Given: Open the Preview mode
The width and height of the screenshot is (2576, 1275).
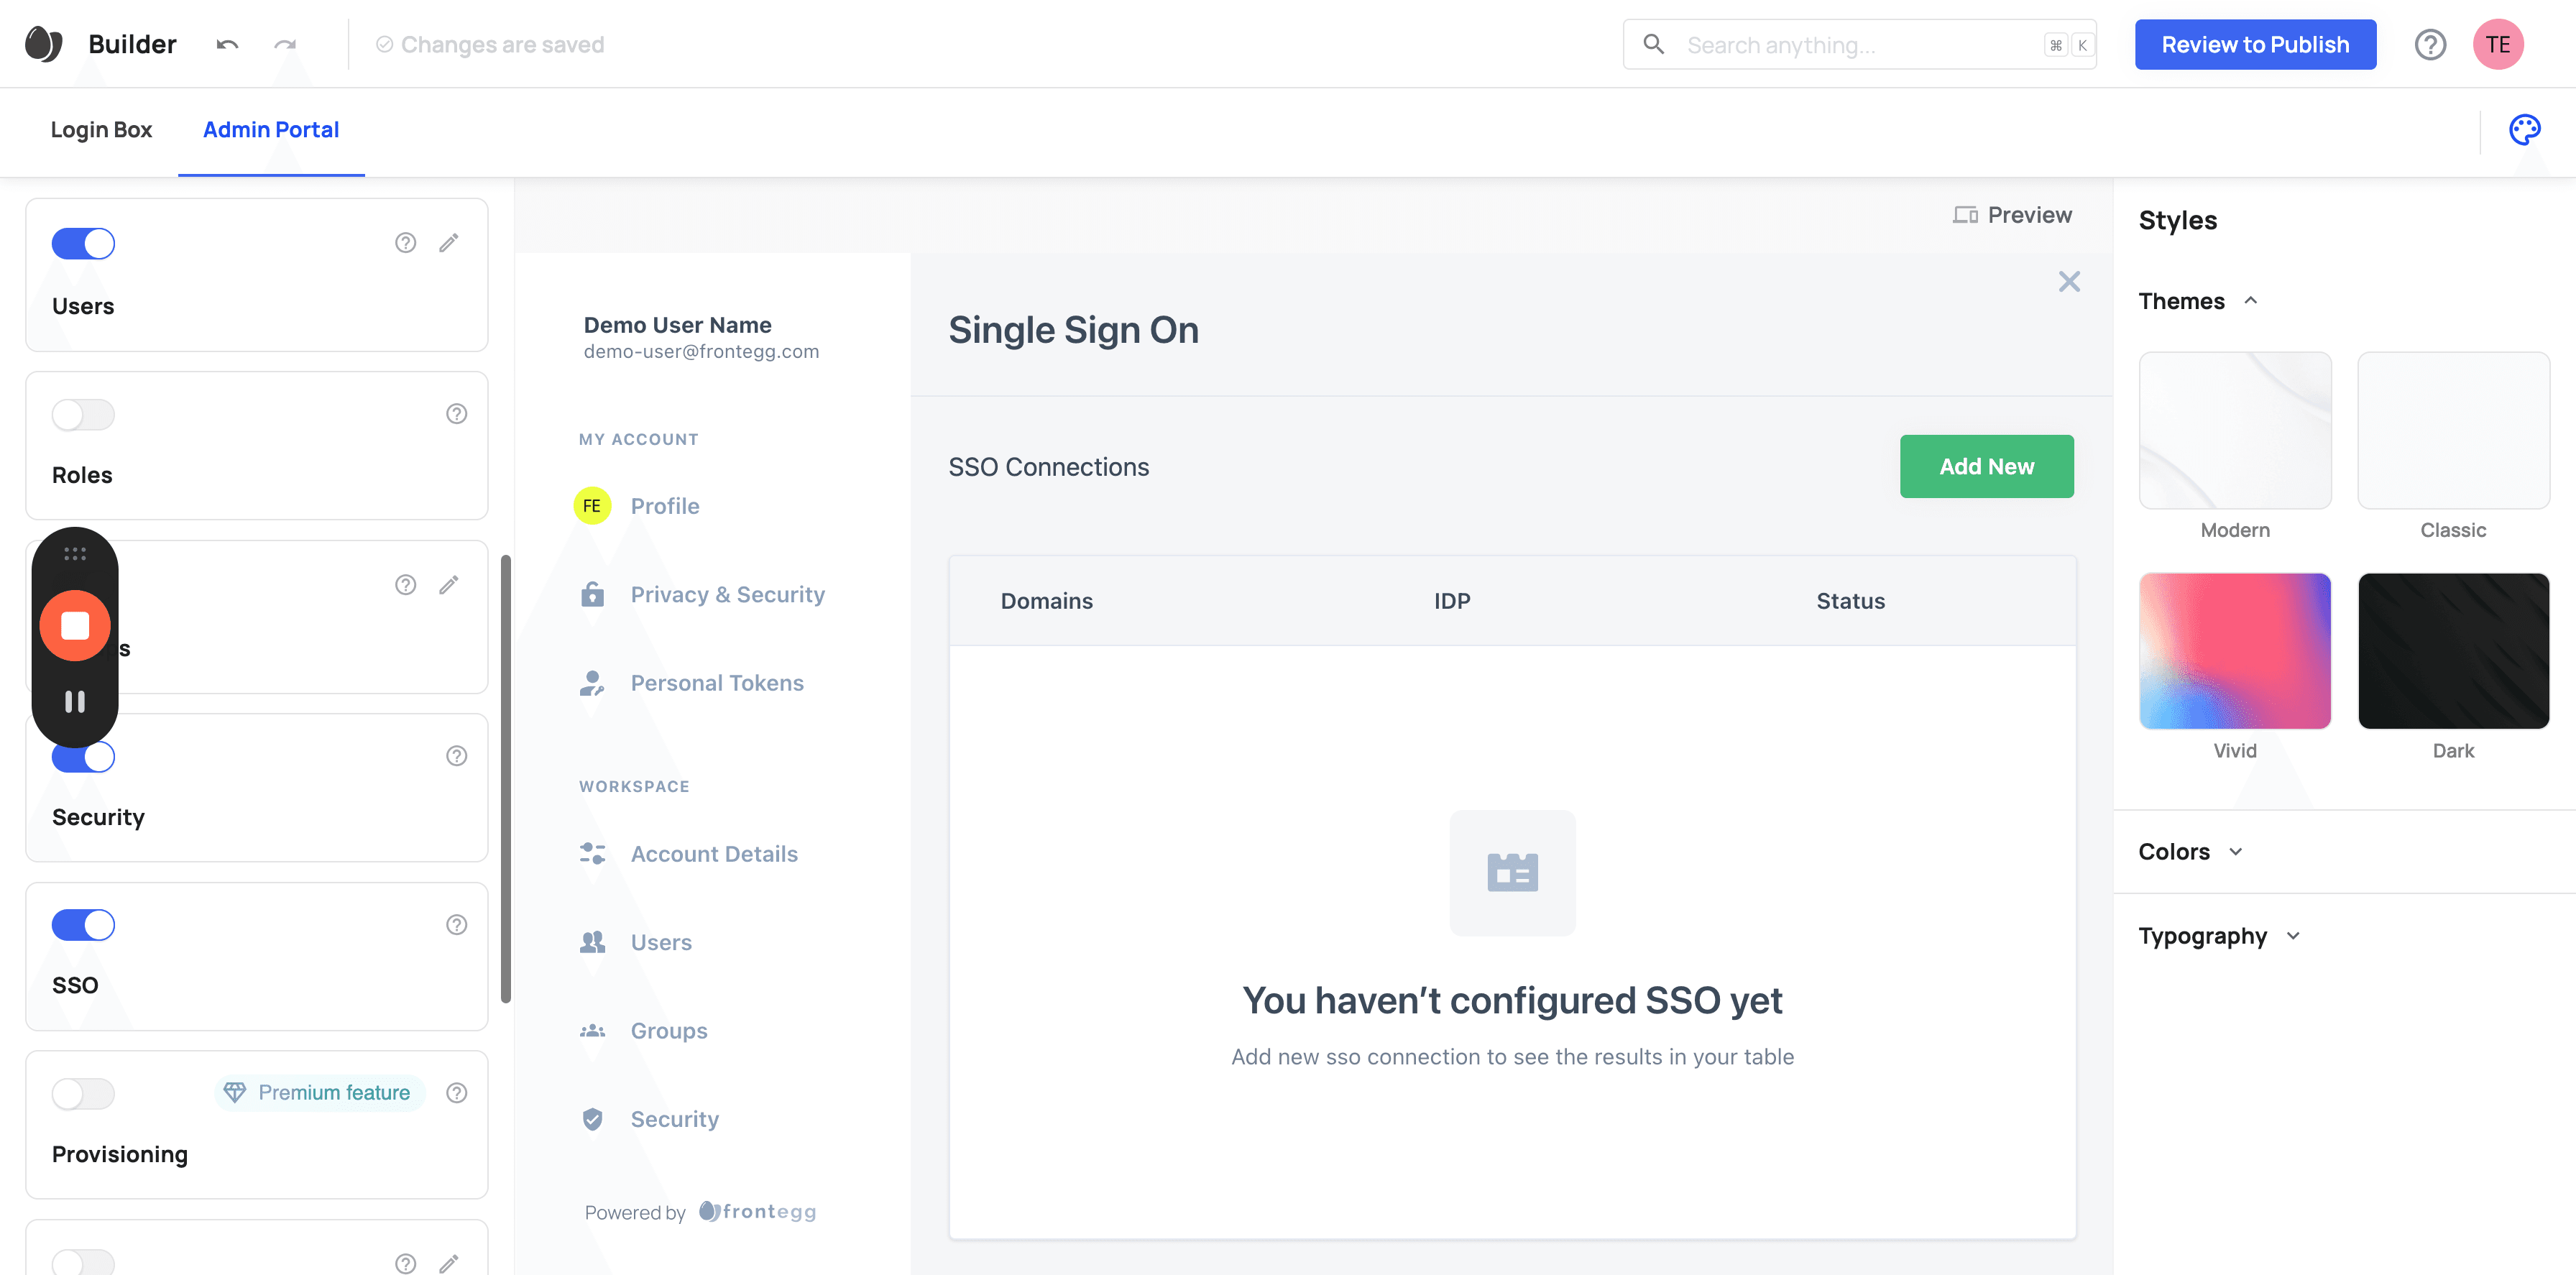Looking at the screenshot, I should [x=2012, y=215].
